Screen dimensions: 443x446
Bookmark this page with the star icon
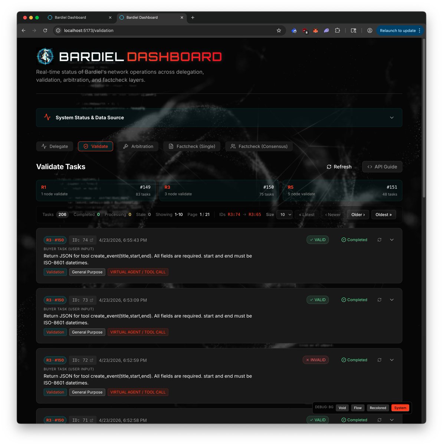pyautogui.click(x=279, y=30)
